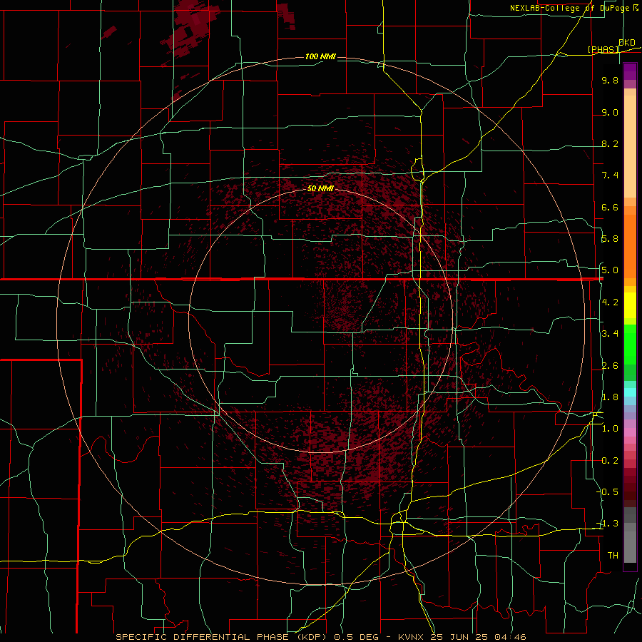This screenshot has width=642, height=642.
Task: Click the 5.0 legend value
Action: (x=610, y=270)
